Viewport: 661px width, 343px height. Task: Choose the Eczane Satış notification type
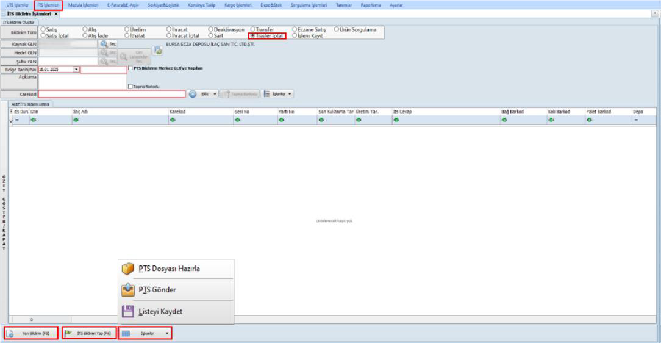[x=295, y=29]
